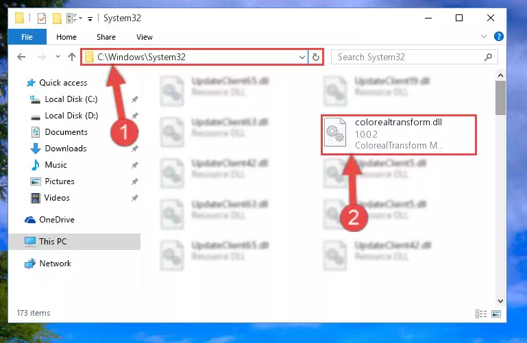Viewport: 527px width, 343px height.
Task: Close the System32 window
Action: tap(491, 18)
